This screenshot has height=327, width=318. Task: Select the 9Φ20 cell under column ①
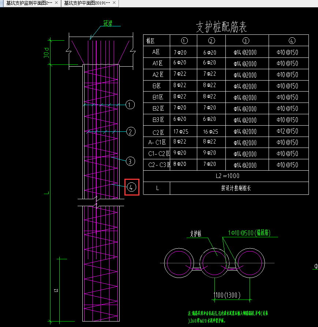tap(180, 153)
